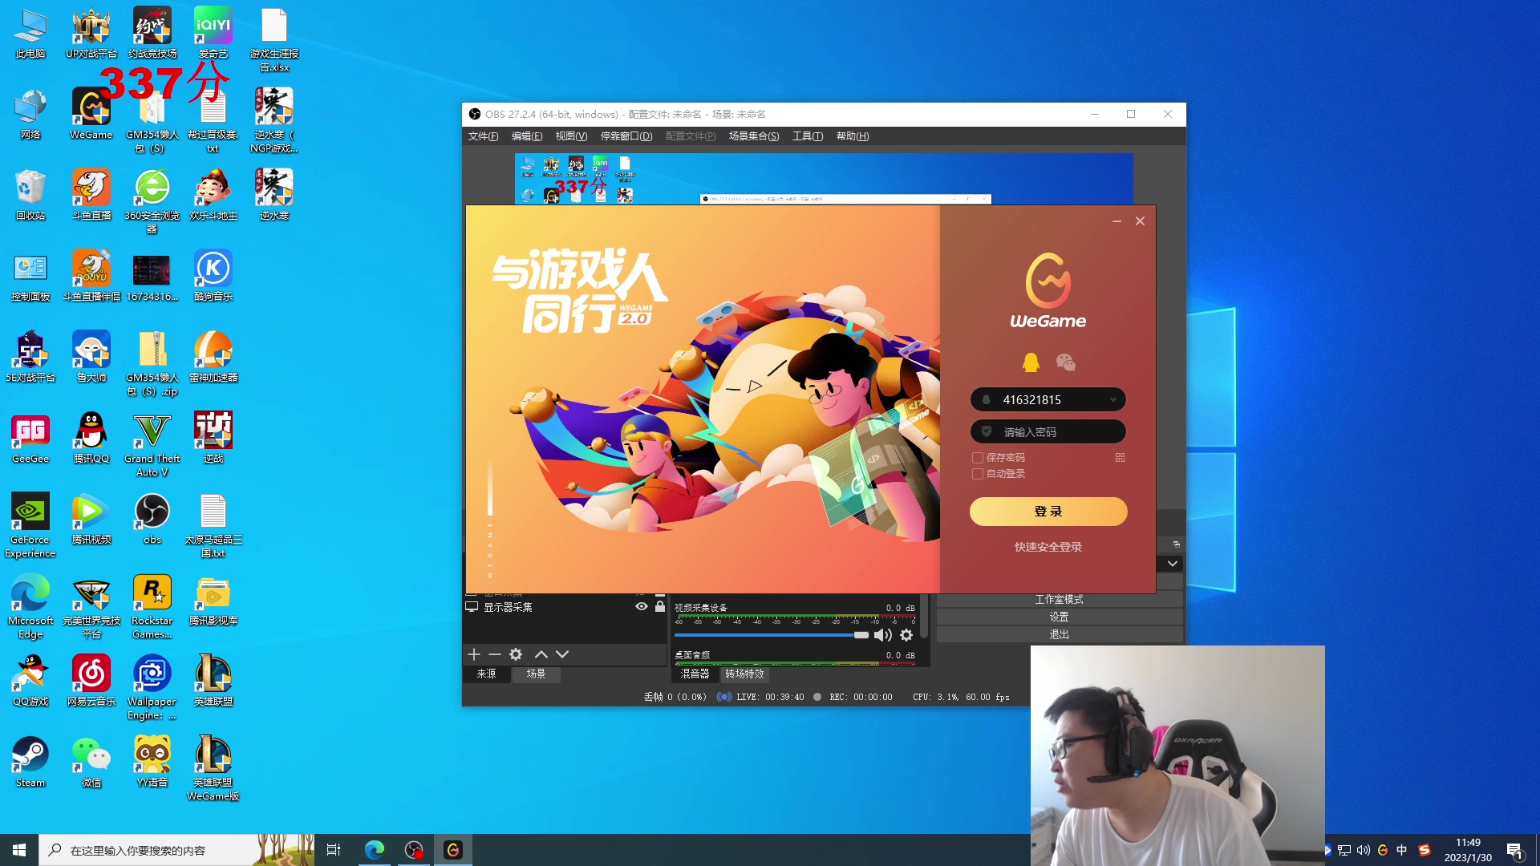
Task: Open 游戏生涯报告.xlsx file on desktop
Action: (x=274, y=40)
